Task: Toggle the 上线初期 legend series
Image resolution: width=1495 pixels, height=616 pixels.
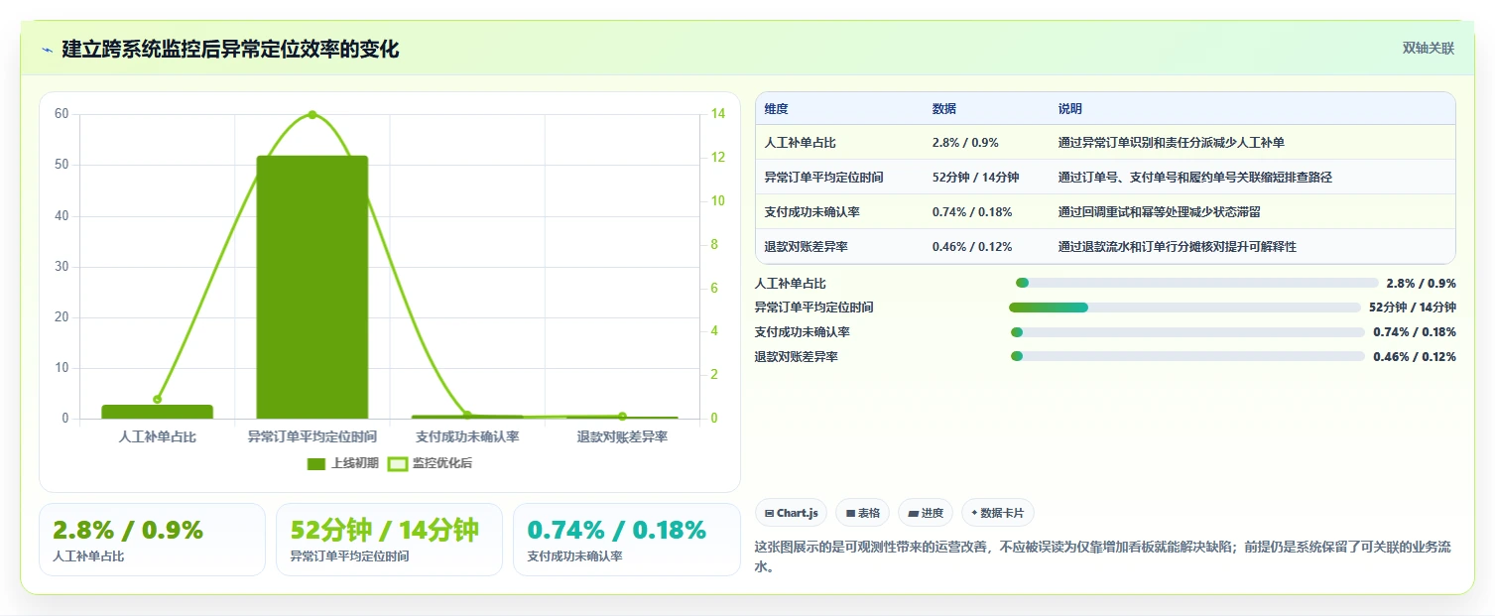Action: [343, 463]
